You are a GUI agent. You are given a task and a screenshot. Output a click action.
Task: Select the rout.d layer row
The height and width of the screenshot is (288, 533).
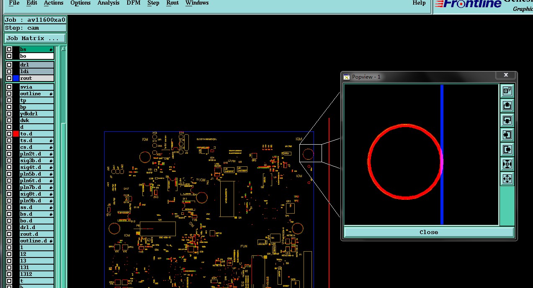coord(37,234)
